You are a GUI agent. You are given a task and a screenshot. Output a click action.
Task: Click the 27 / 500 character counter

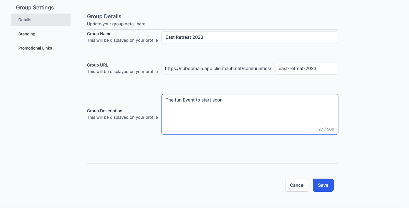pyautogui.click(x=326, y=129)
